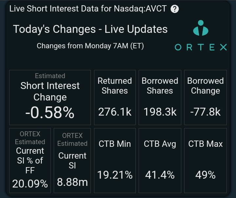This screenshot has width=236, height=198.
Task: Click the Live Short Interest Data title
Action: coord(88,9)
